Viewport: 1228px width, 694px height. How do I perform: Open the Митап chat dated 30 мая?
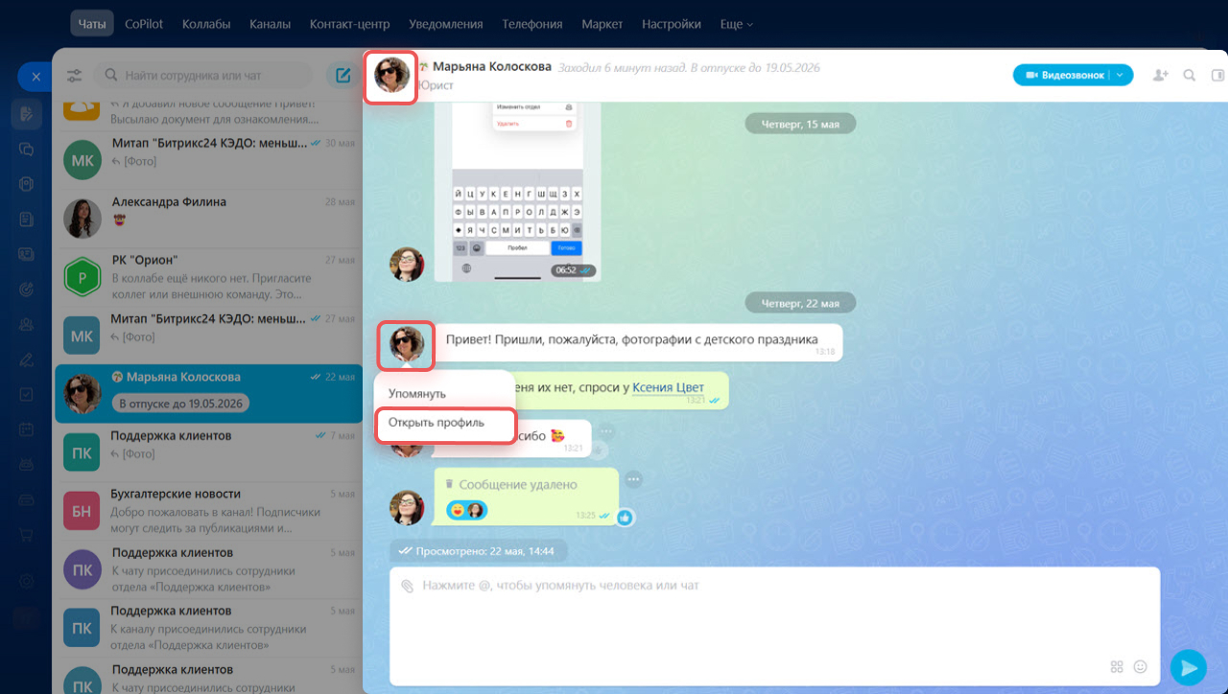click(209, 159)
